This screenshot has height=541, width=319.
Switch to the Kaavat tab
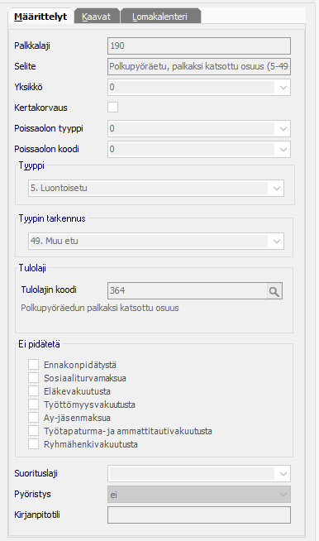[97, 17]
